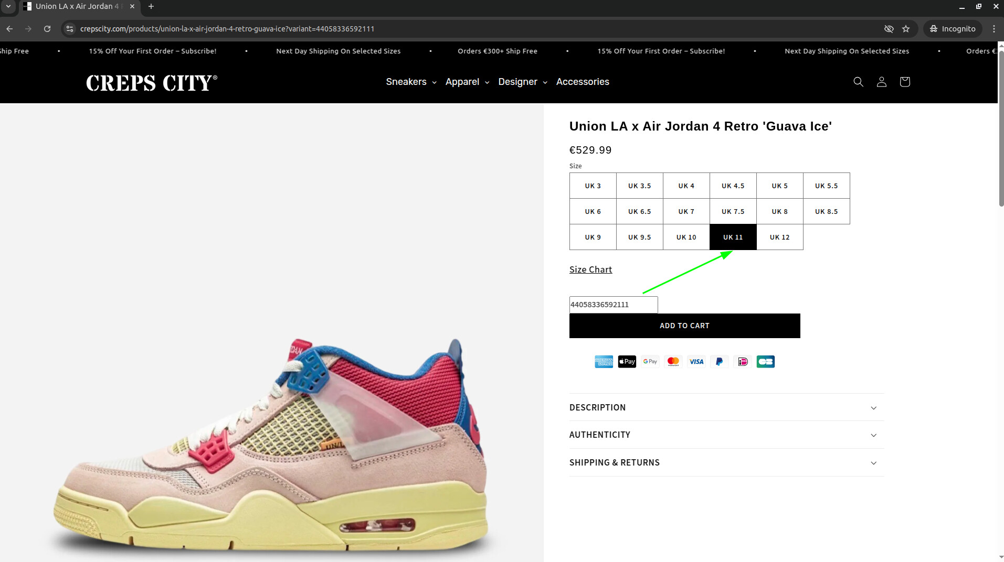Select size UK 5

(779, 186)
